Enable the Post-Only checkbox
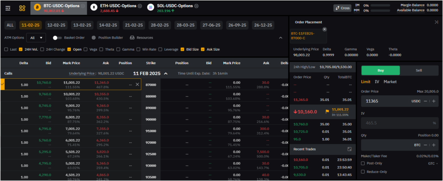This screenshot has height=181, width=443. click(363, 163)
